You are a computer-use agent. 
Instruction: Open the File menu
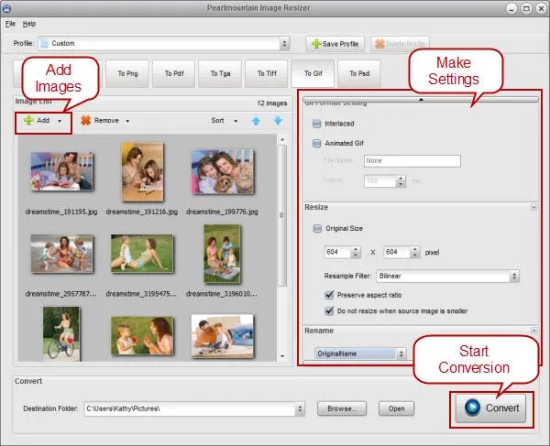[10, 24]
